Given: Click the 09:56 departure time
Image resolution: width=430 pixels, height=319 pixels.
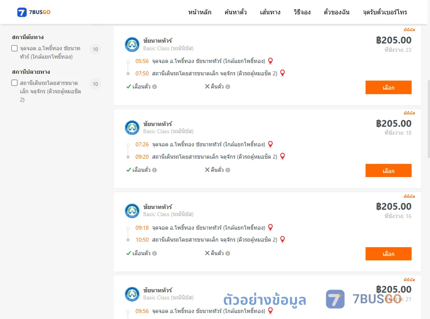Looking at the screenshot, I should (142, 311).
